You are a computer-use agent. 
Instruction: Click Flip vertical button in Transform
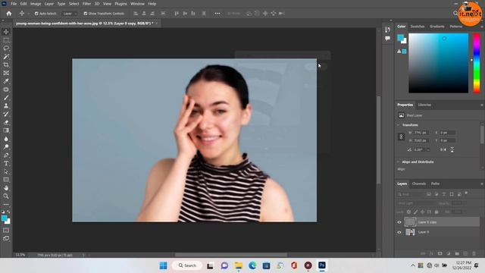click(x=452, y=150)
